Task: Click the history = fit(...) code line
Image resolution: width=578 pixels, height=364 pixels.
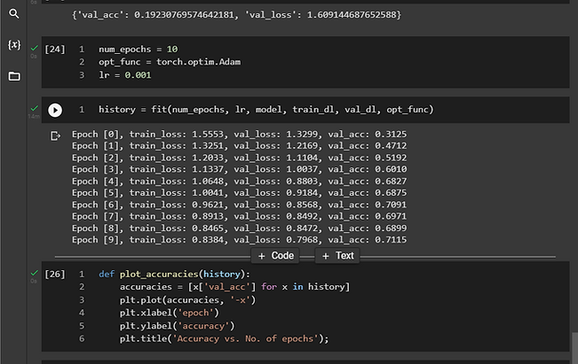Action: [x=265, y=110]
